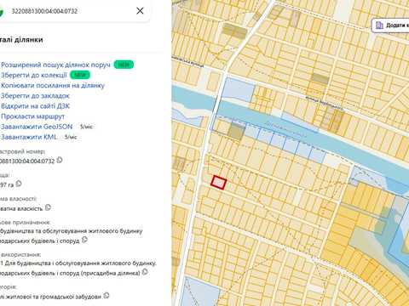409x306 pixels.
Task: Click the search logo icon beside the number
Action: click(x=1, y=11)
